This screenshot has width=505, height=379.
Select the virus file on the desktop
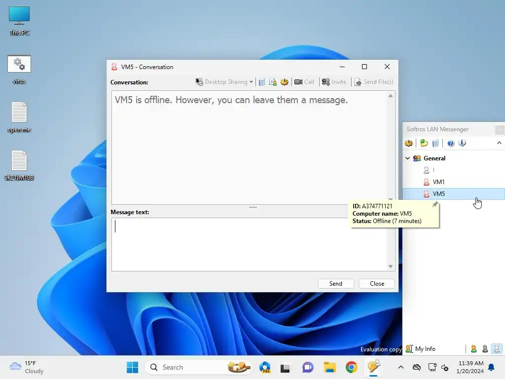(19, 69)
